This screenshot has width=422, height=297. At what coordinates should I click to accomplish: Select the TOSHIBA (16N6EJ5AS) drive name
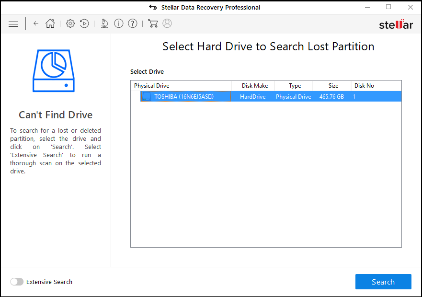184,96
